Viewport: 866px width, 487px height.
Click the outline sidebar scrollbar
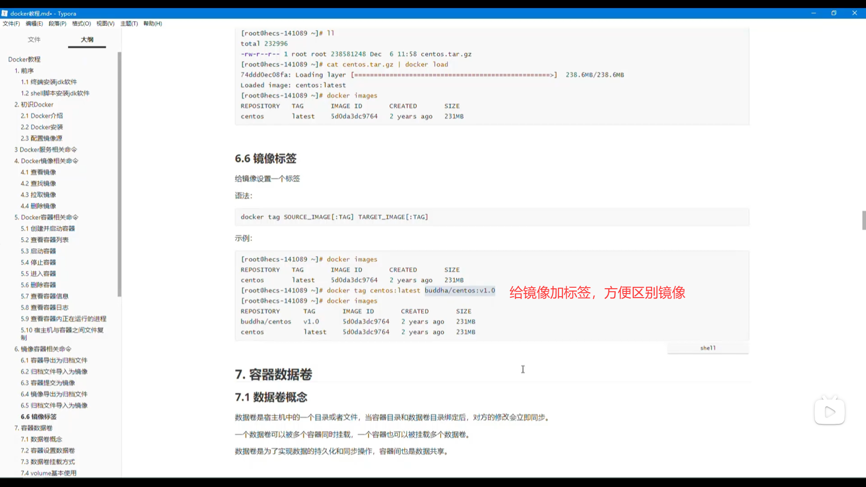(120, 175)
